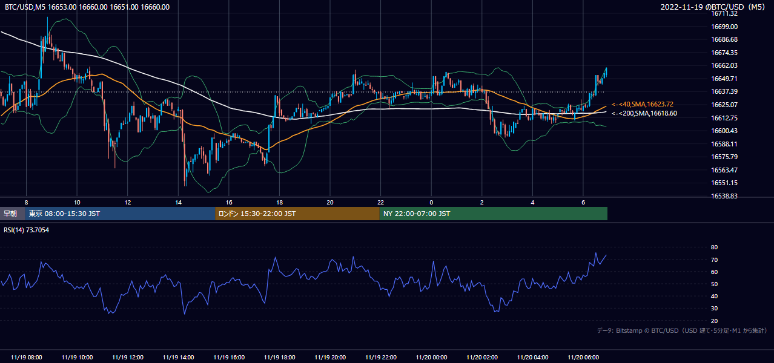
Task: Click hour tick 18 under price chart
Action: [279, 202]
